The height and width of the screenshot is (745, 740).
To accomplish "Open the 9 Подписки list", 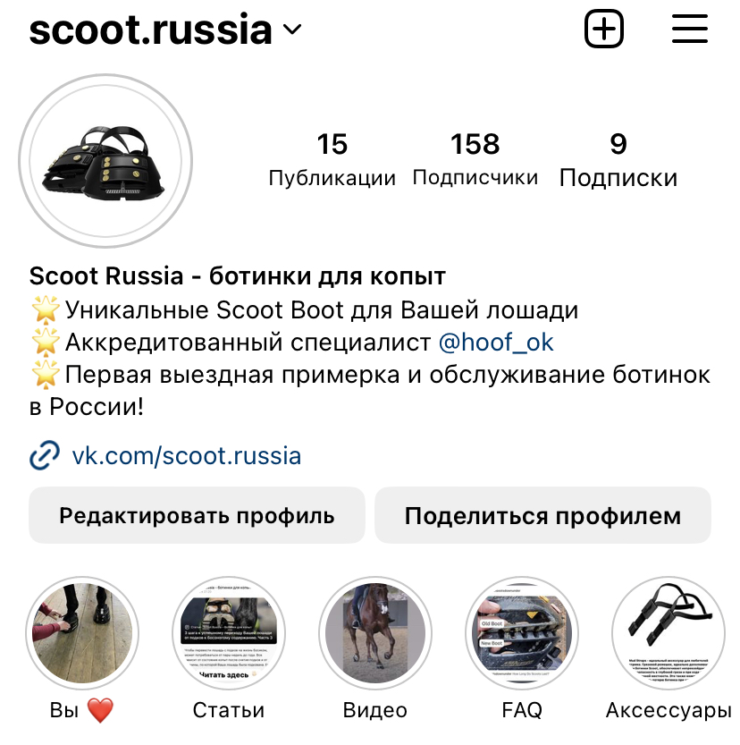I will click(618, 160).
